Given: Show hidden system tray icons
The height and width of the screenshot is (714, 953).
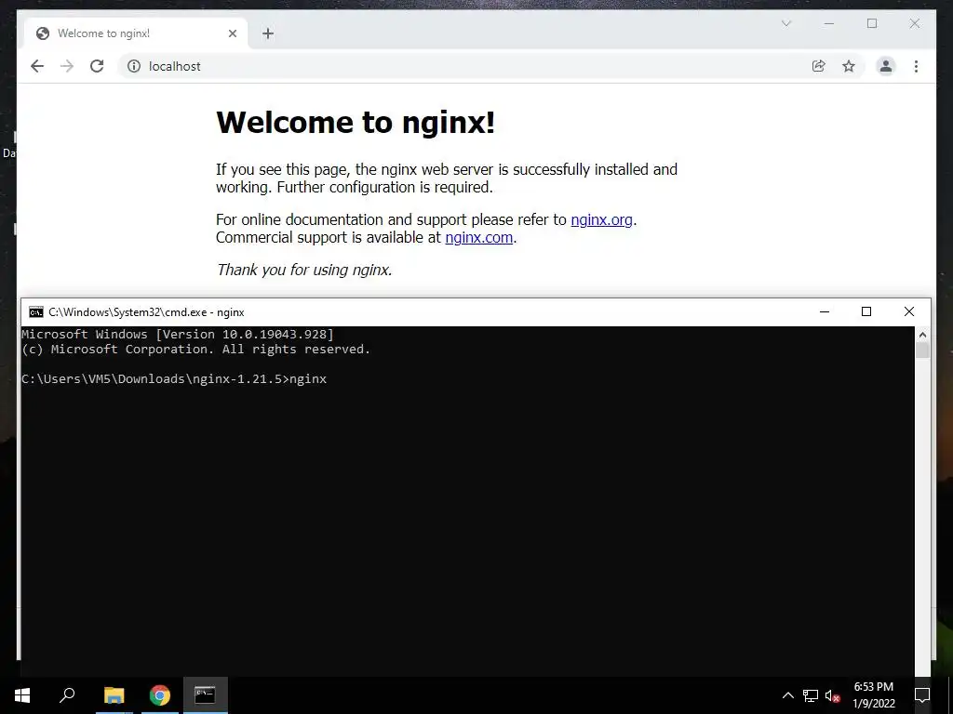Looking at the screenshot, I should (787, 695).
